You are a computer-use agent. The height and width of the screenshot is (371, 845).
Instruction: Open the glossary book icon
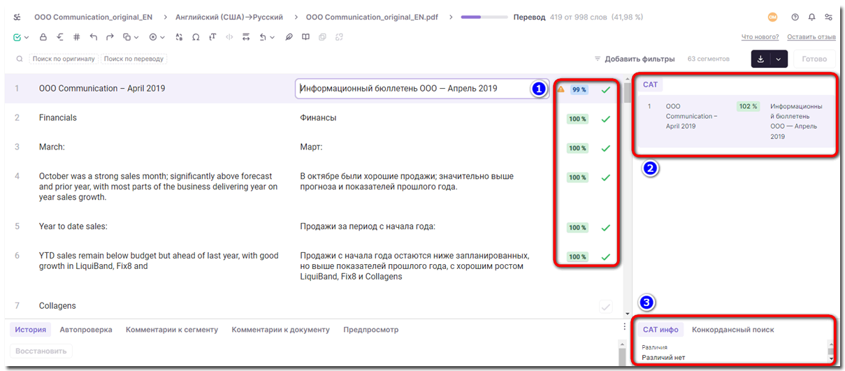pyautogui.click(x=305, y=37)
